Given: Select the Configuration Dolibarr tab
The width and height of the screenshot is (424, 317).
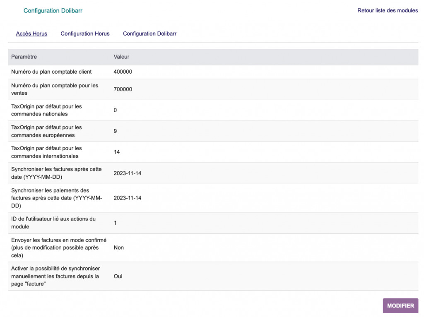Looking at the screenshot, I should coord(149,34).
